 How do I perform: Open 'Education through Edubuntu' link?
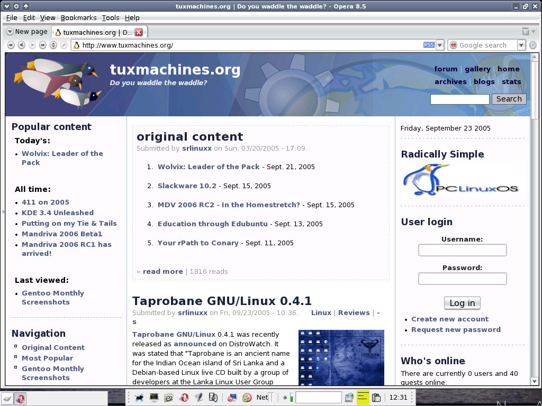tap(213, 224)
